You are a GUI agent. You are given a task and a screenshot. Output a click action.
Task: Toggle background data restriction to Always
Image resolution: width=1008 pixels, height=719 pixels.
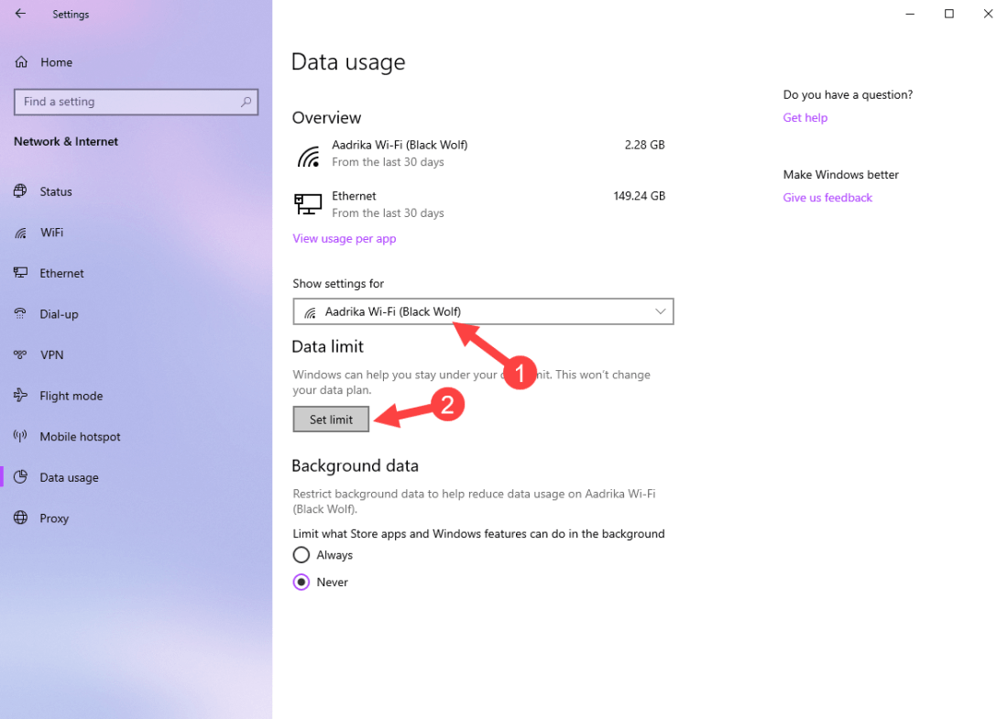pyautogui.click(x=301, y=555)
